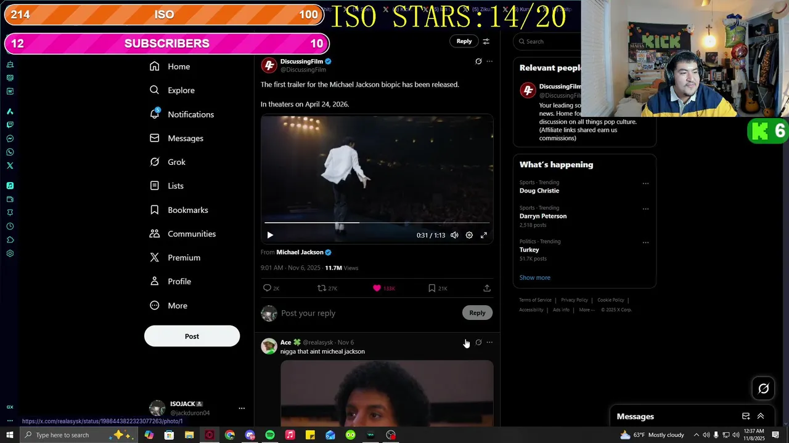Share the DiscussingFilm post

click(x=487, y=288)
